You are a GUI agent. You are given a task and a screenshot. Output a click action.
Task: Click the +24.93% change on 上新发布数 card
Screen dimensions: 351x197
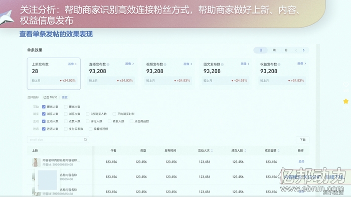coord(68,81)
